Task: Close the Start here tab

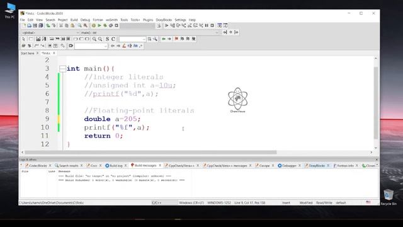Action: pos(37,53)
